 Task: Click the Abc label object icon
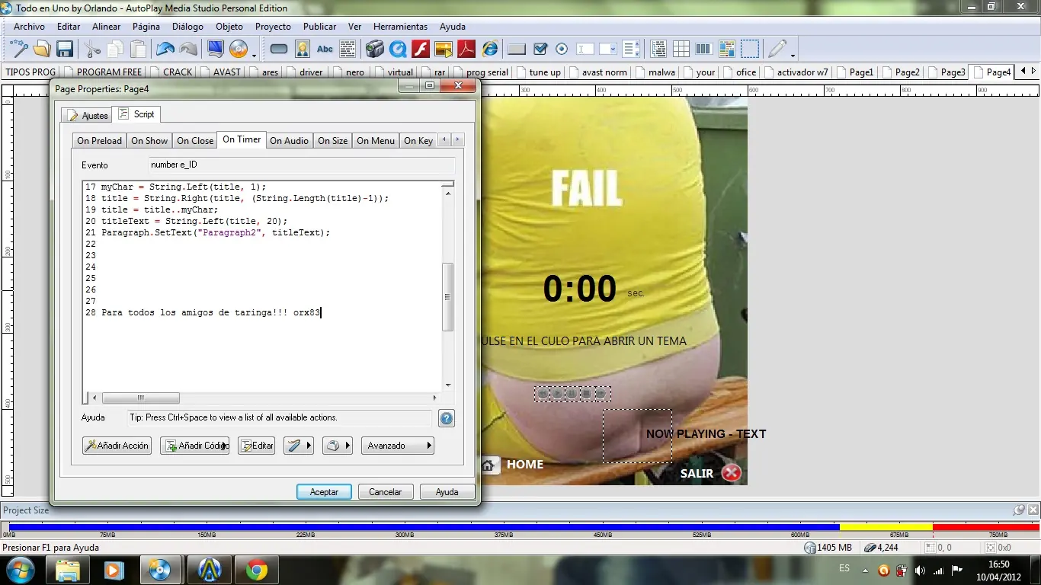(325, 50)
